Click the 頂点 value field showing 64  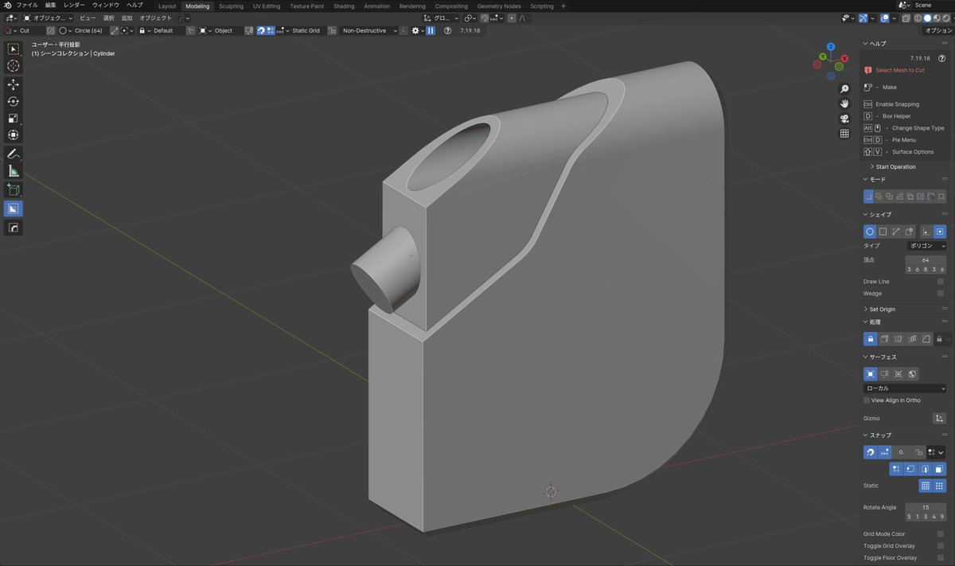[926, 260]
